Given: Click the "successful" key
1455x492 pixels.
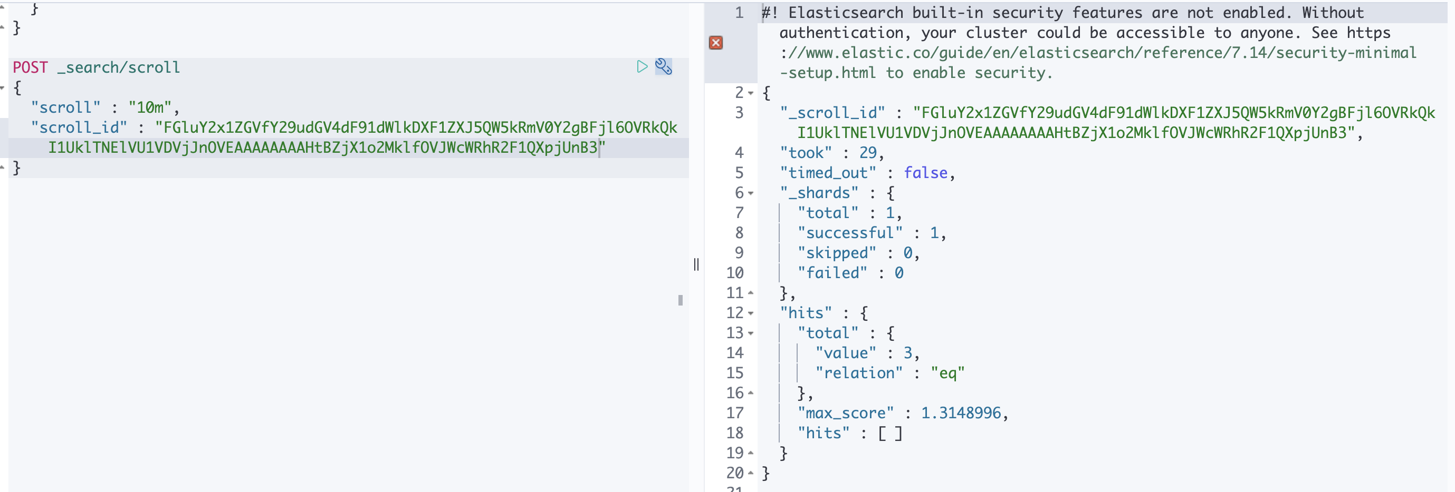Looking at the screenshot, I should 850,233.
